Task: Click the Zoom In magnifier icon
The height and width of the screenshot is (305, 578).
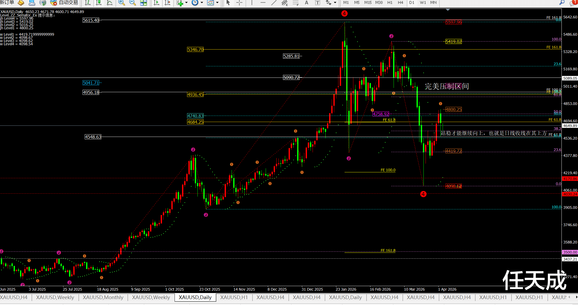Action: tap(122, 3)
